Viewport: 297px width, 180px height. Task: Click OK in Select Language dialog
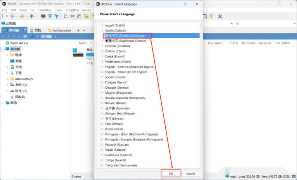tap(171, 174)
